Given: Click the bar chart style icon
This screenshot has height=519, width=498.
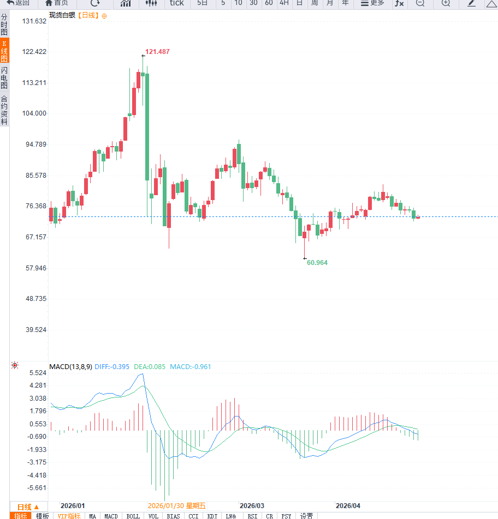Looking at the screenshot, I should coord(126,3).
